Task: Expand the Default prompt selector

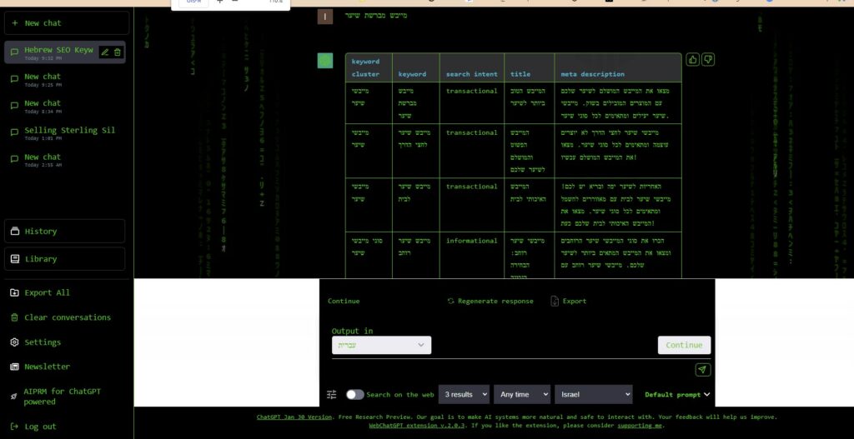Action: click(x=676, y=395)
